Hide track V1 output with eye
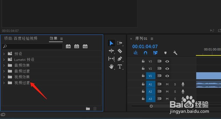Image resolution: width=221 pixels, height=119 pixels. pyautogui.click(x=167, y=76)
